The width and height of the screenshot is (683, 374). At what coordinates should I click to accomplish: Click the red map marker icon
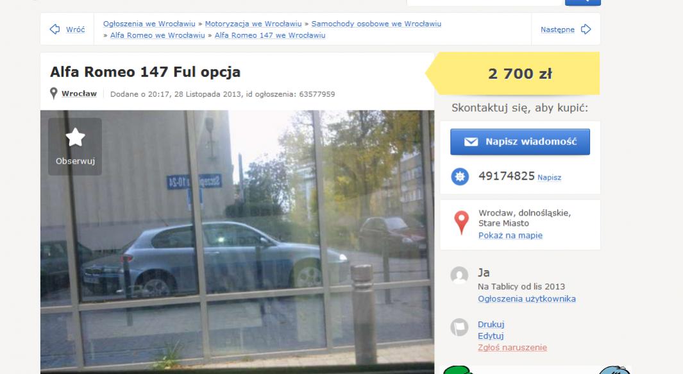tap(461, 223)
